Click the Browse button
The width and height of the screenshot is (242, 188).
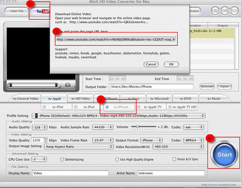[207, 86]
